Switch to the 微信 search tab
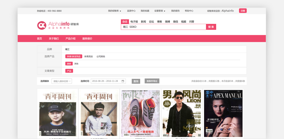 [176, 22]
